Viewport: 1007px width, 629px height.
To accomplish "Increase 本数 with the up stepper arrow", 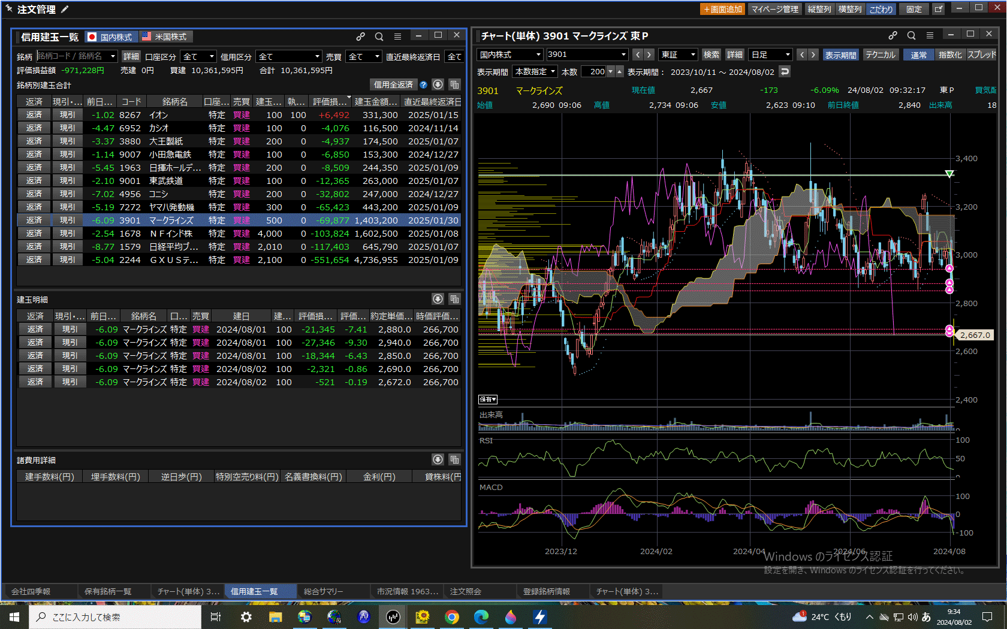I will tap(620, 71).
